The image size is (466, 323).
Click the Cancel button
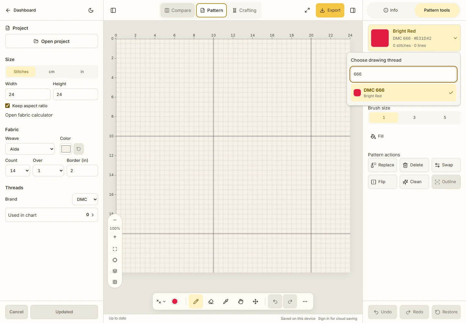point(17,312)
